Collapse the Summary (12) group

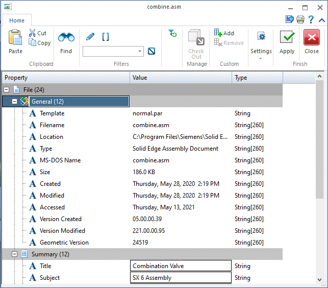coord(15,254)
